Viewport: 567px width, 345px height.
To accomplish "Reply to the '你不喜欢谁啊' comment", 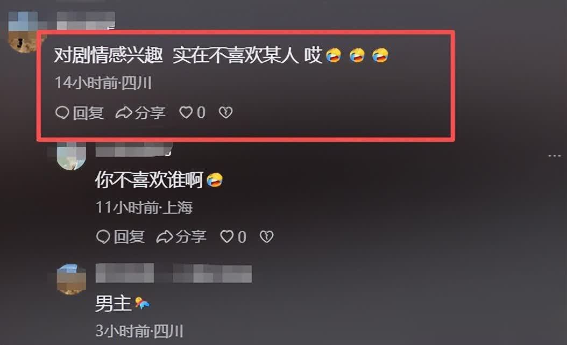I will 121,237.
